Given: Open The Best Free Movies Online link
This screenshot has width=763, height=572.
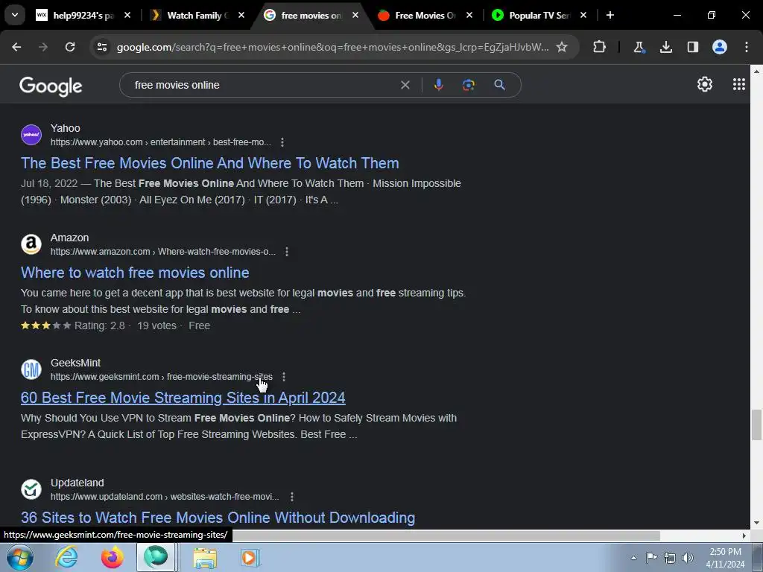Looking at the screenshot, I should pos(209,163).
